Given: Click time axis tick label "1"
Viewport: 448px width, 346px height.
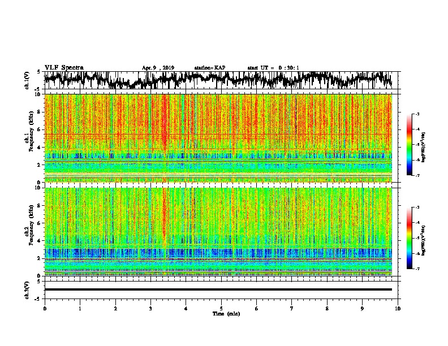Looking at the screenshot, I should click(80, 309).
